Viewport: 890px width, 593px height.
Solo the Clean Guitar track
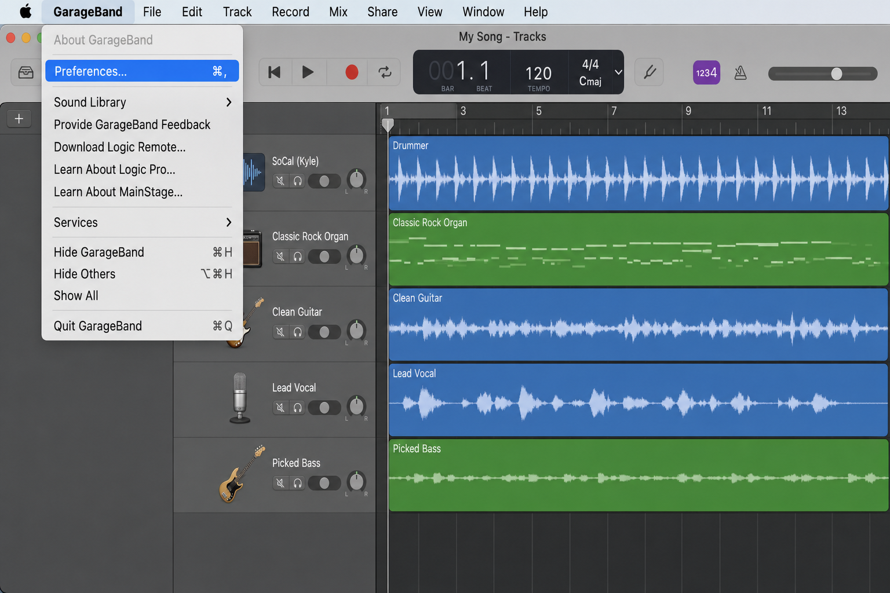(x=297, y=332)
